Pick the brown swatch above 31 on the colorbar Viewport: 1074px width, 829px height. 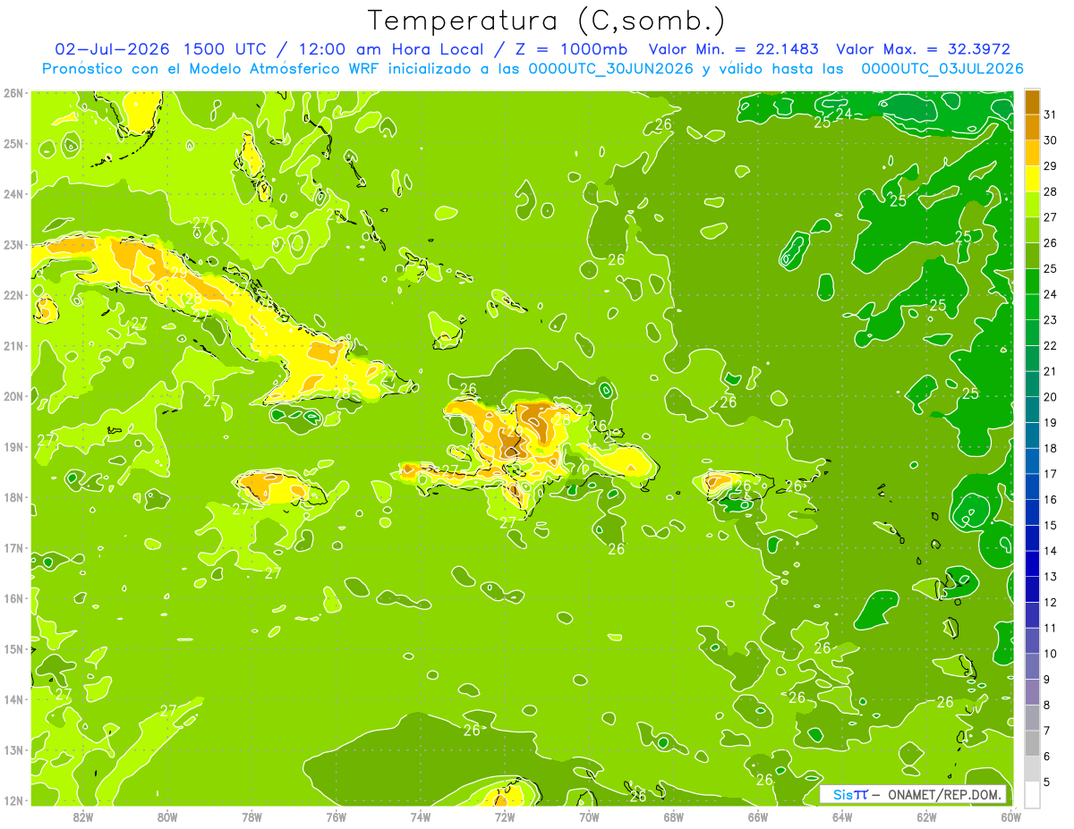point(1032,103)
